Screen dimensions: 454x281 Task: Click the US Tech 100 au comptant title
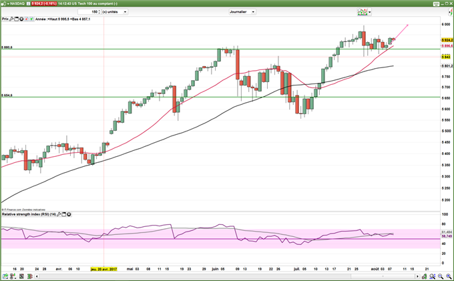[94, 3]
